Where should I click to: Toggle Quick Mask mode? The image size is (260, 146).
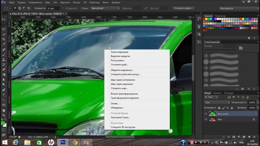point(4,130)
